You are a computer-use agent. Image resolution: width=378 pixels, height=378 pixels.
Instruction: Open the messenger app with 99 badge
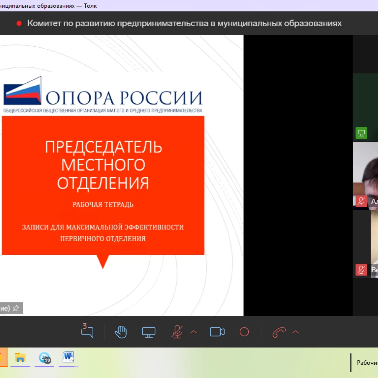coord(45,358)
